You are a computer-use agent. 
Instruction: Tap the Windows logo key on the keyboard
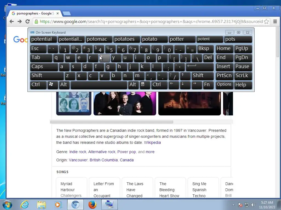point(53,85)
